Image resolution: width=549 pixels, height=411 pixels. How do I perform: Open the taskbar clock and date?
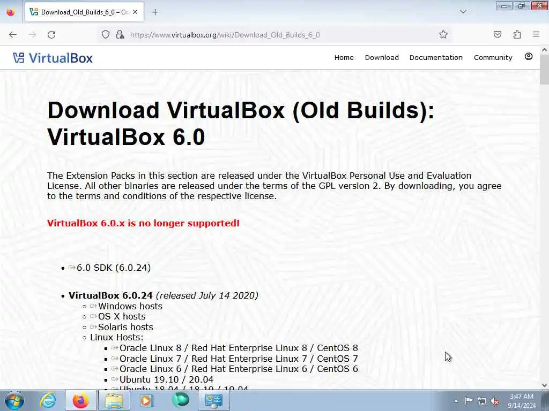(522, 401)
